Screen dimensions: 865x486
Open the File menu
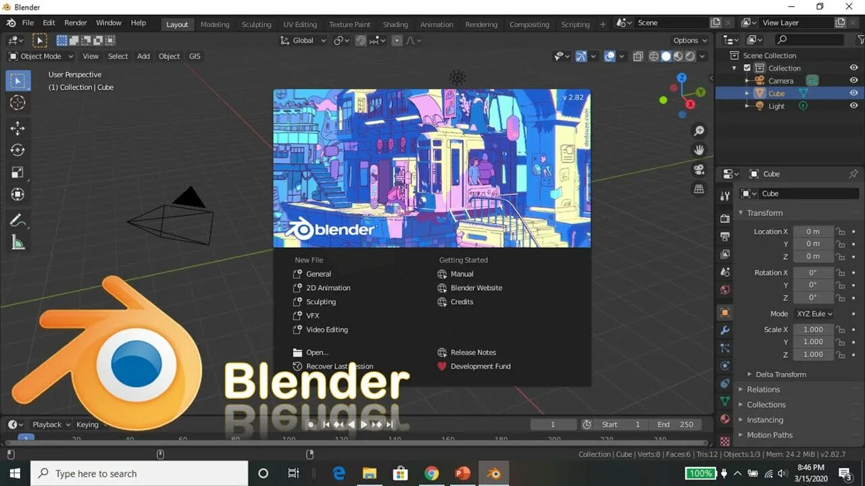28,23
